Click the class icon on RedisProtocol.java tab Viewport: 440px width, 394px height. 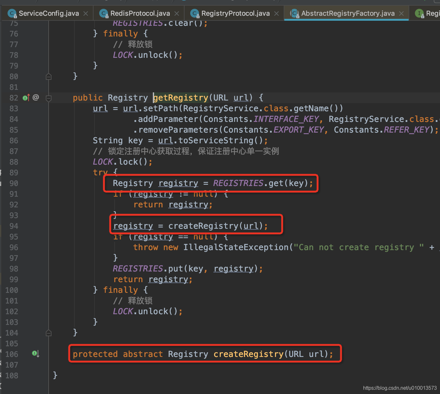click(x=104, y=14)
